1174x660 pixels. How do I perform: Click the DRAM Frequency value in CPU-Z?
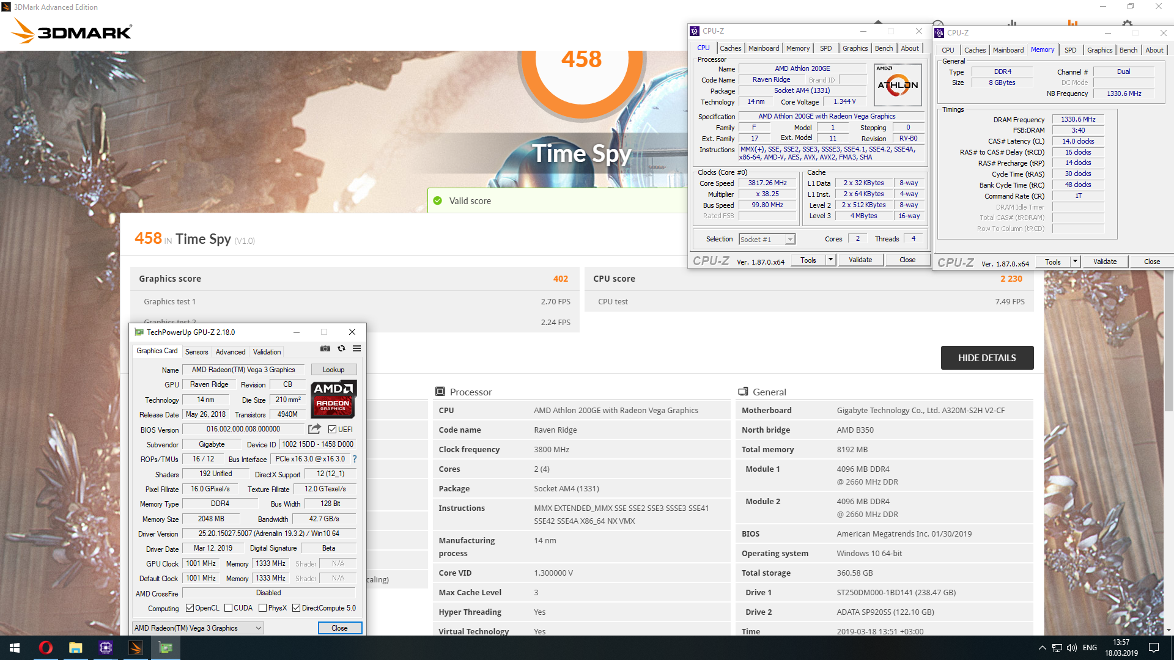[x=1078, y=119]
